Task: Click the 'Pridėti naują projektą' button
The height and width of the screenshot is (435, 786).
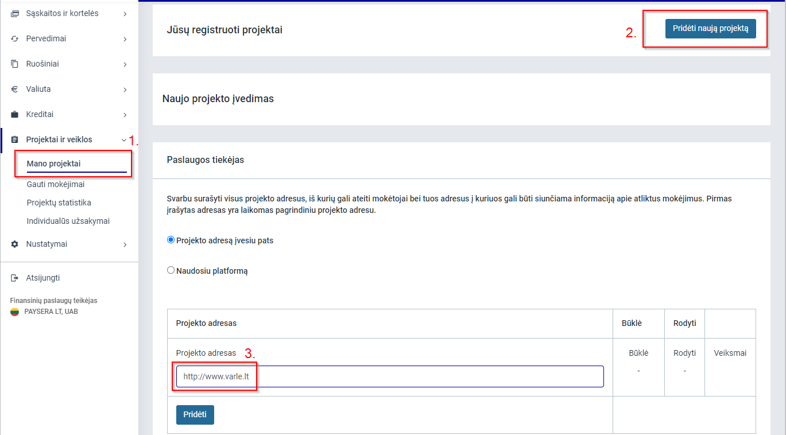Action: (x=710, y=29)
